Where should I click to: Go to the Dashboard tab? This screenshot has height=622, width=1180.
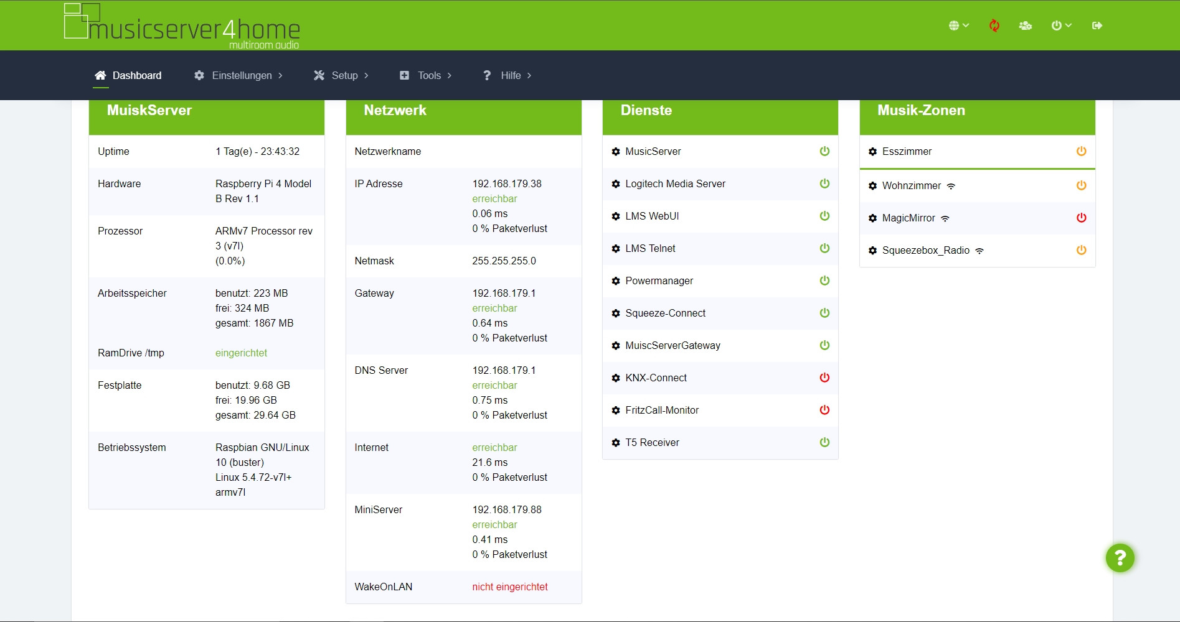click(128, 75)
